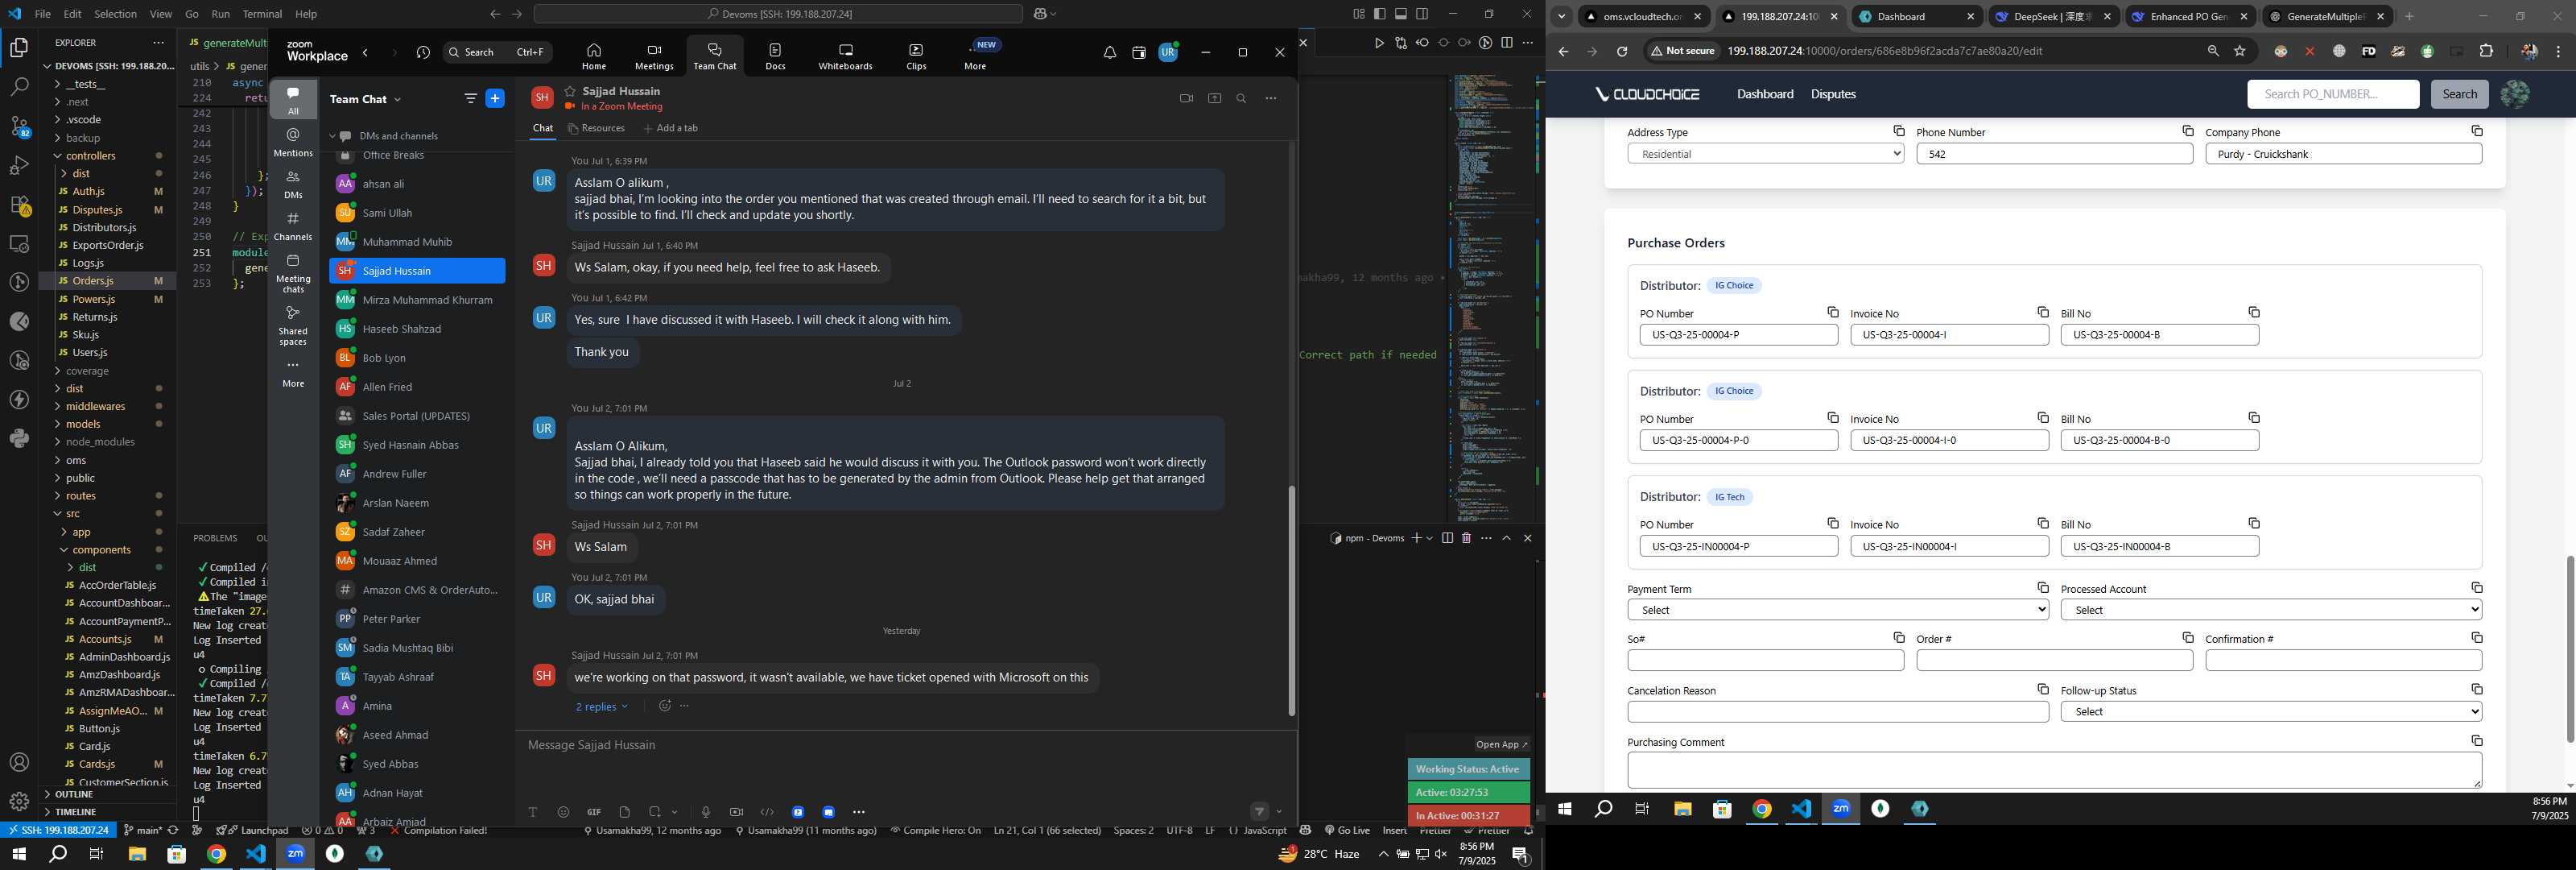Open Zoom history clock icon
Image resolution: width=2576 pixels, height=870 pixels.
pyautogui.click(x=423, y=53)
